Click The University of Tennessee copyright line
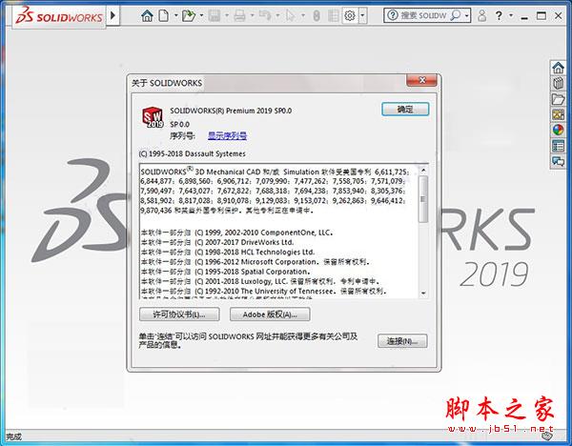The image size is (572, 446). point(264,292)
